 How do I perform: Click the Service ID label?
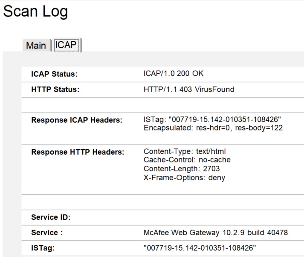pyautogui.click(x=51, y=217)
